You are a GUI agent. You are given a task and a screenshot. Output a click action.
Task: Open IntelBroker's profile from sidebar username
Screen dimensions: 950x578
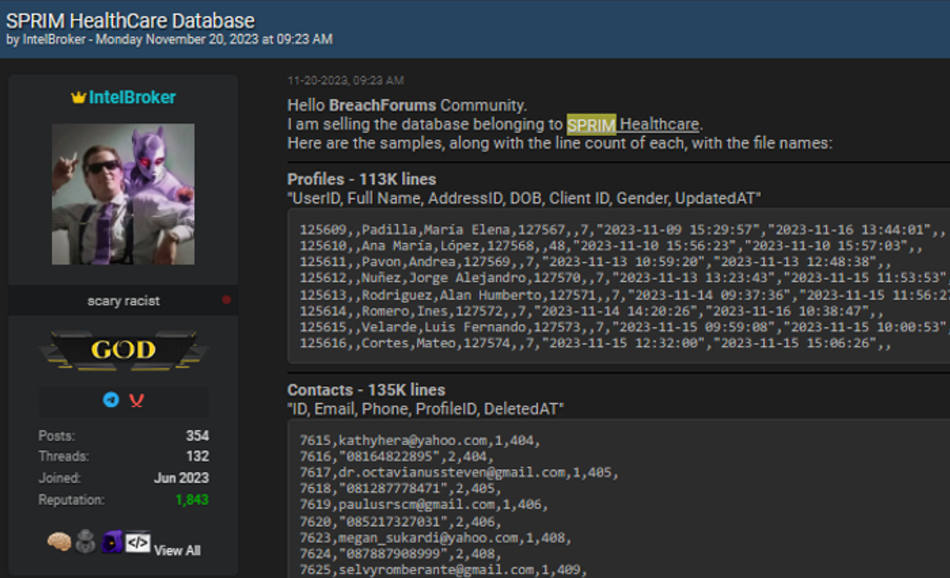coord(132,97)
